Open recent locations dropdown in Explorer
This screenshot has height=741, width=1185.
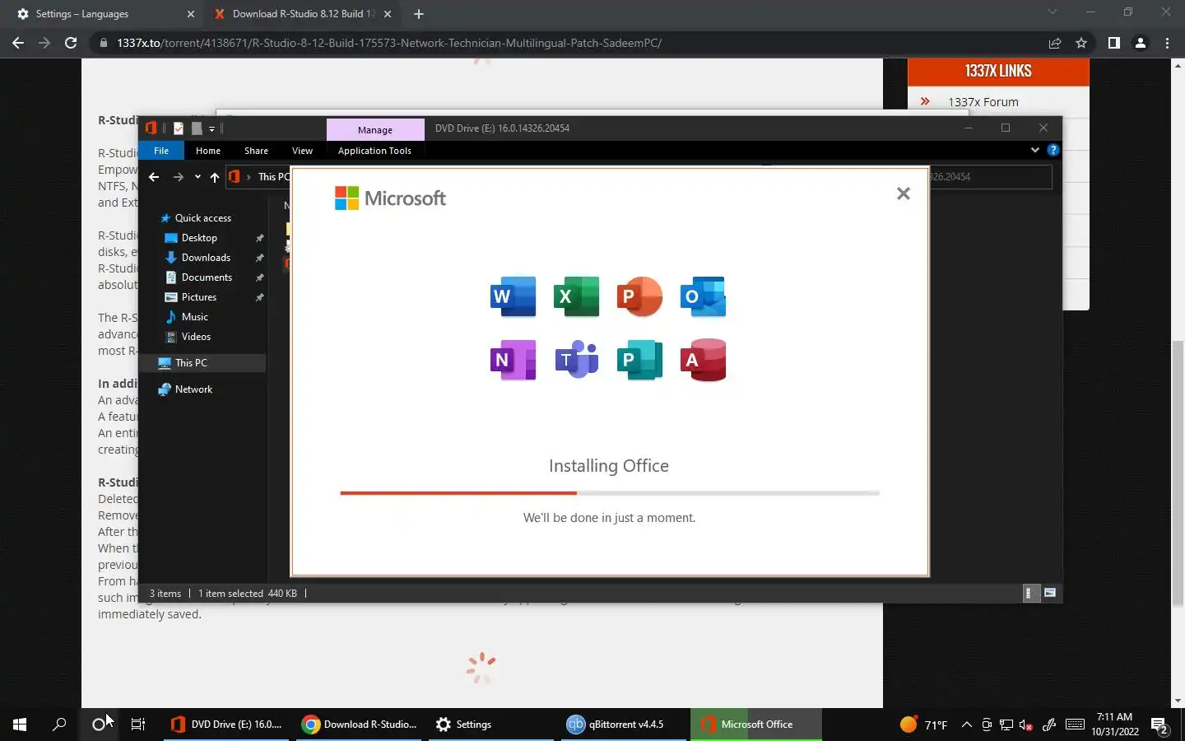pos(197,177)
